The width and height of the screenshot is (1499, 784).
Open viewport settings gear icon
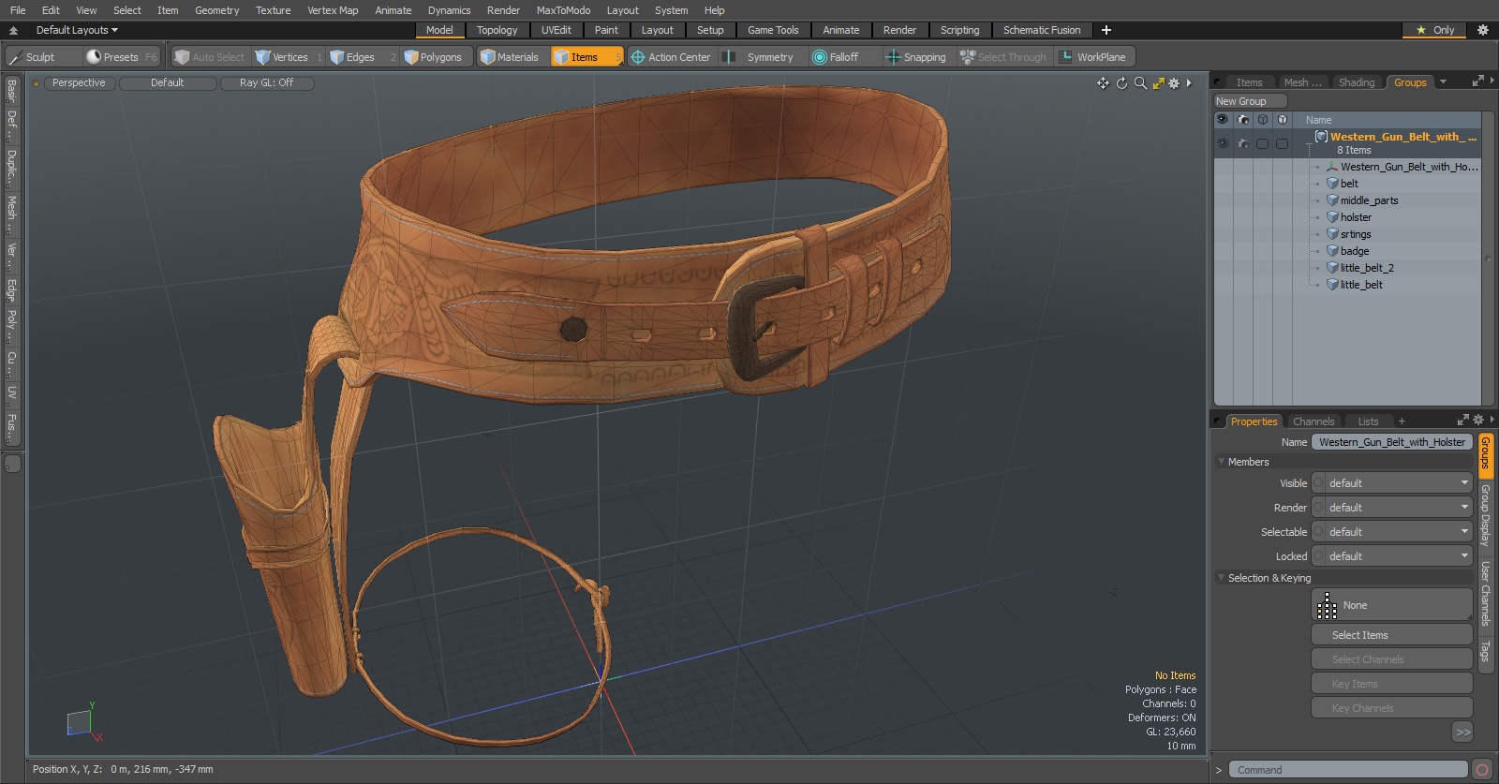[1174, 83]
